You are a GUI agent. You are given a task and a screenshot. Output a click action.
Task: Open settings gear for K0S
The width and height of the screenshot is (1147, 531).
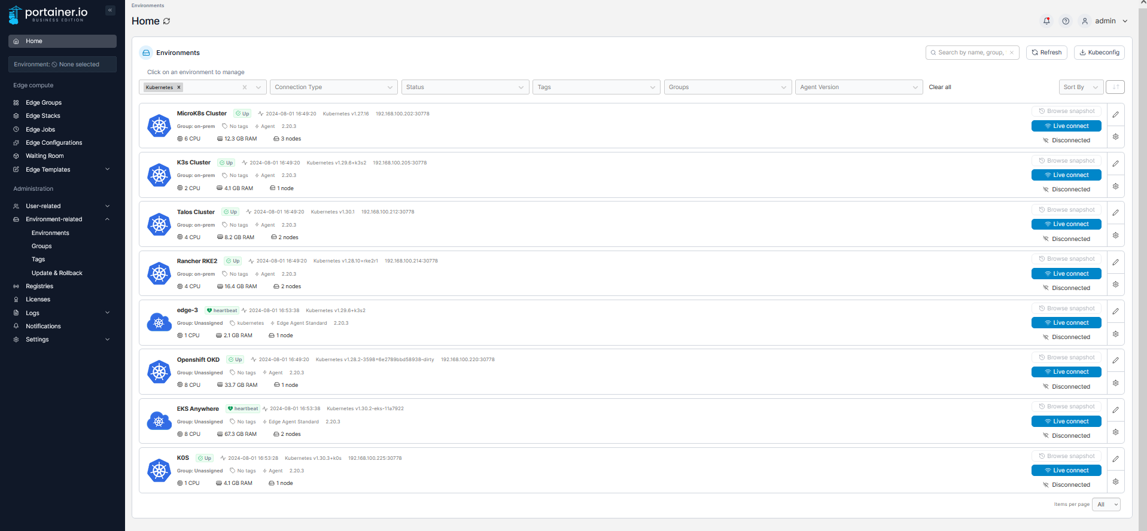click(x=1115, y=481)
